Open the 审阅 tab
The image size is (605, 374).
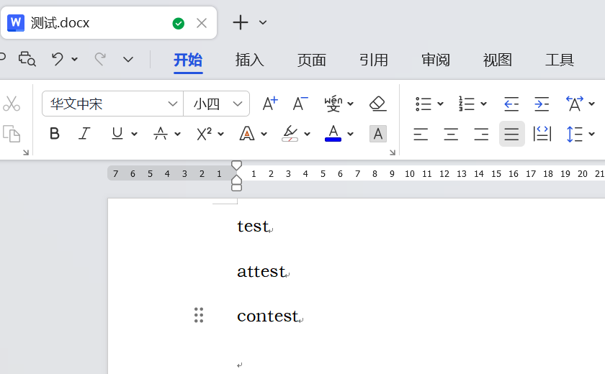436,60
